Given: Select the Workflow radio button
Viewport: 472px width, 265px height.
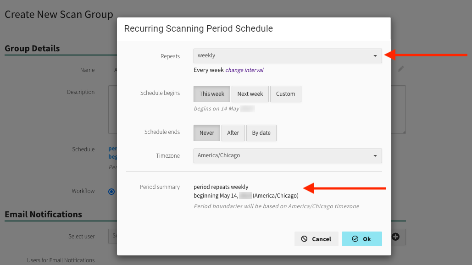Looking at the screenshot, I should tap(111, 192).
